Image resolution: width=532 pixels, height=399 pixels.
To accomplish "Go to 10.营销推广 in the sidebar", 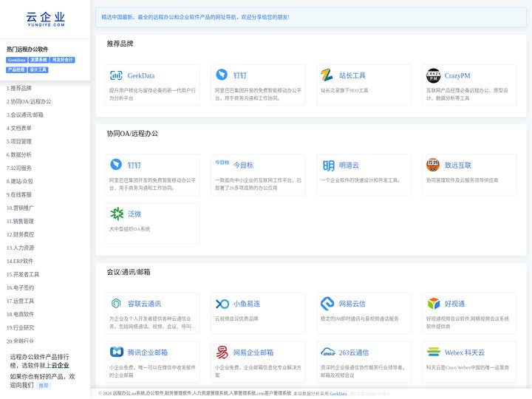I will pos(20,208).
